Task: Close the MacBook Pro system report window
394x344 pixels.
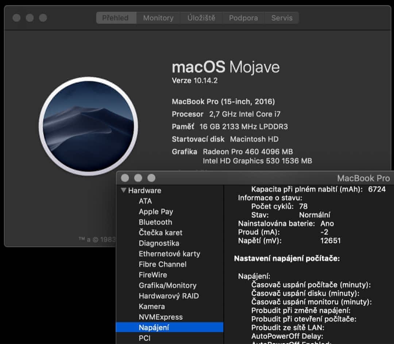Action: [x=125, y=178]
